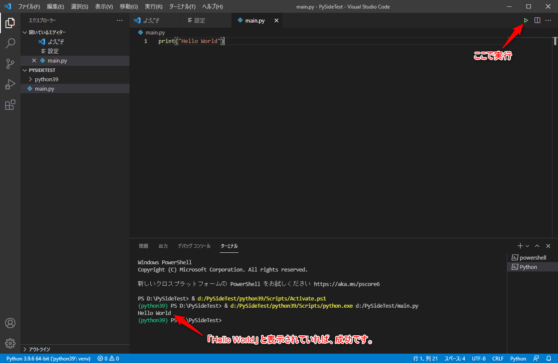Select the Python terminal instance

coord(532,267)
